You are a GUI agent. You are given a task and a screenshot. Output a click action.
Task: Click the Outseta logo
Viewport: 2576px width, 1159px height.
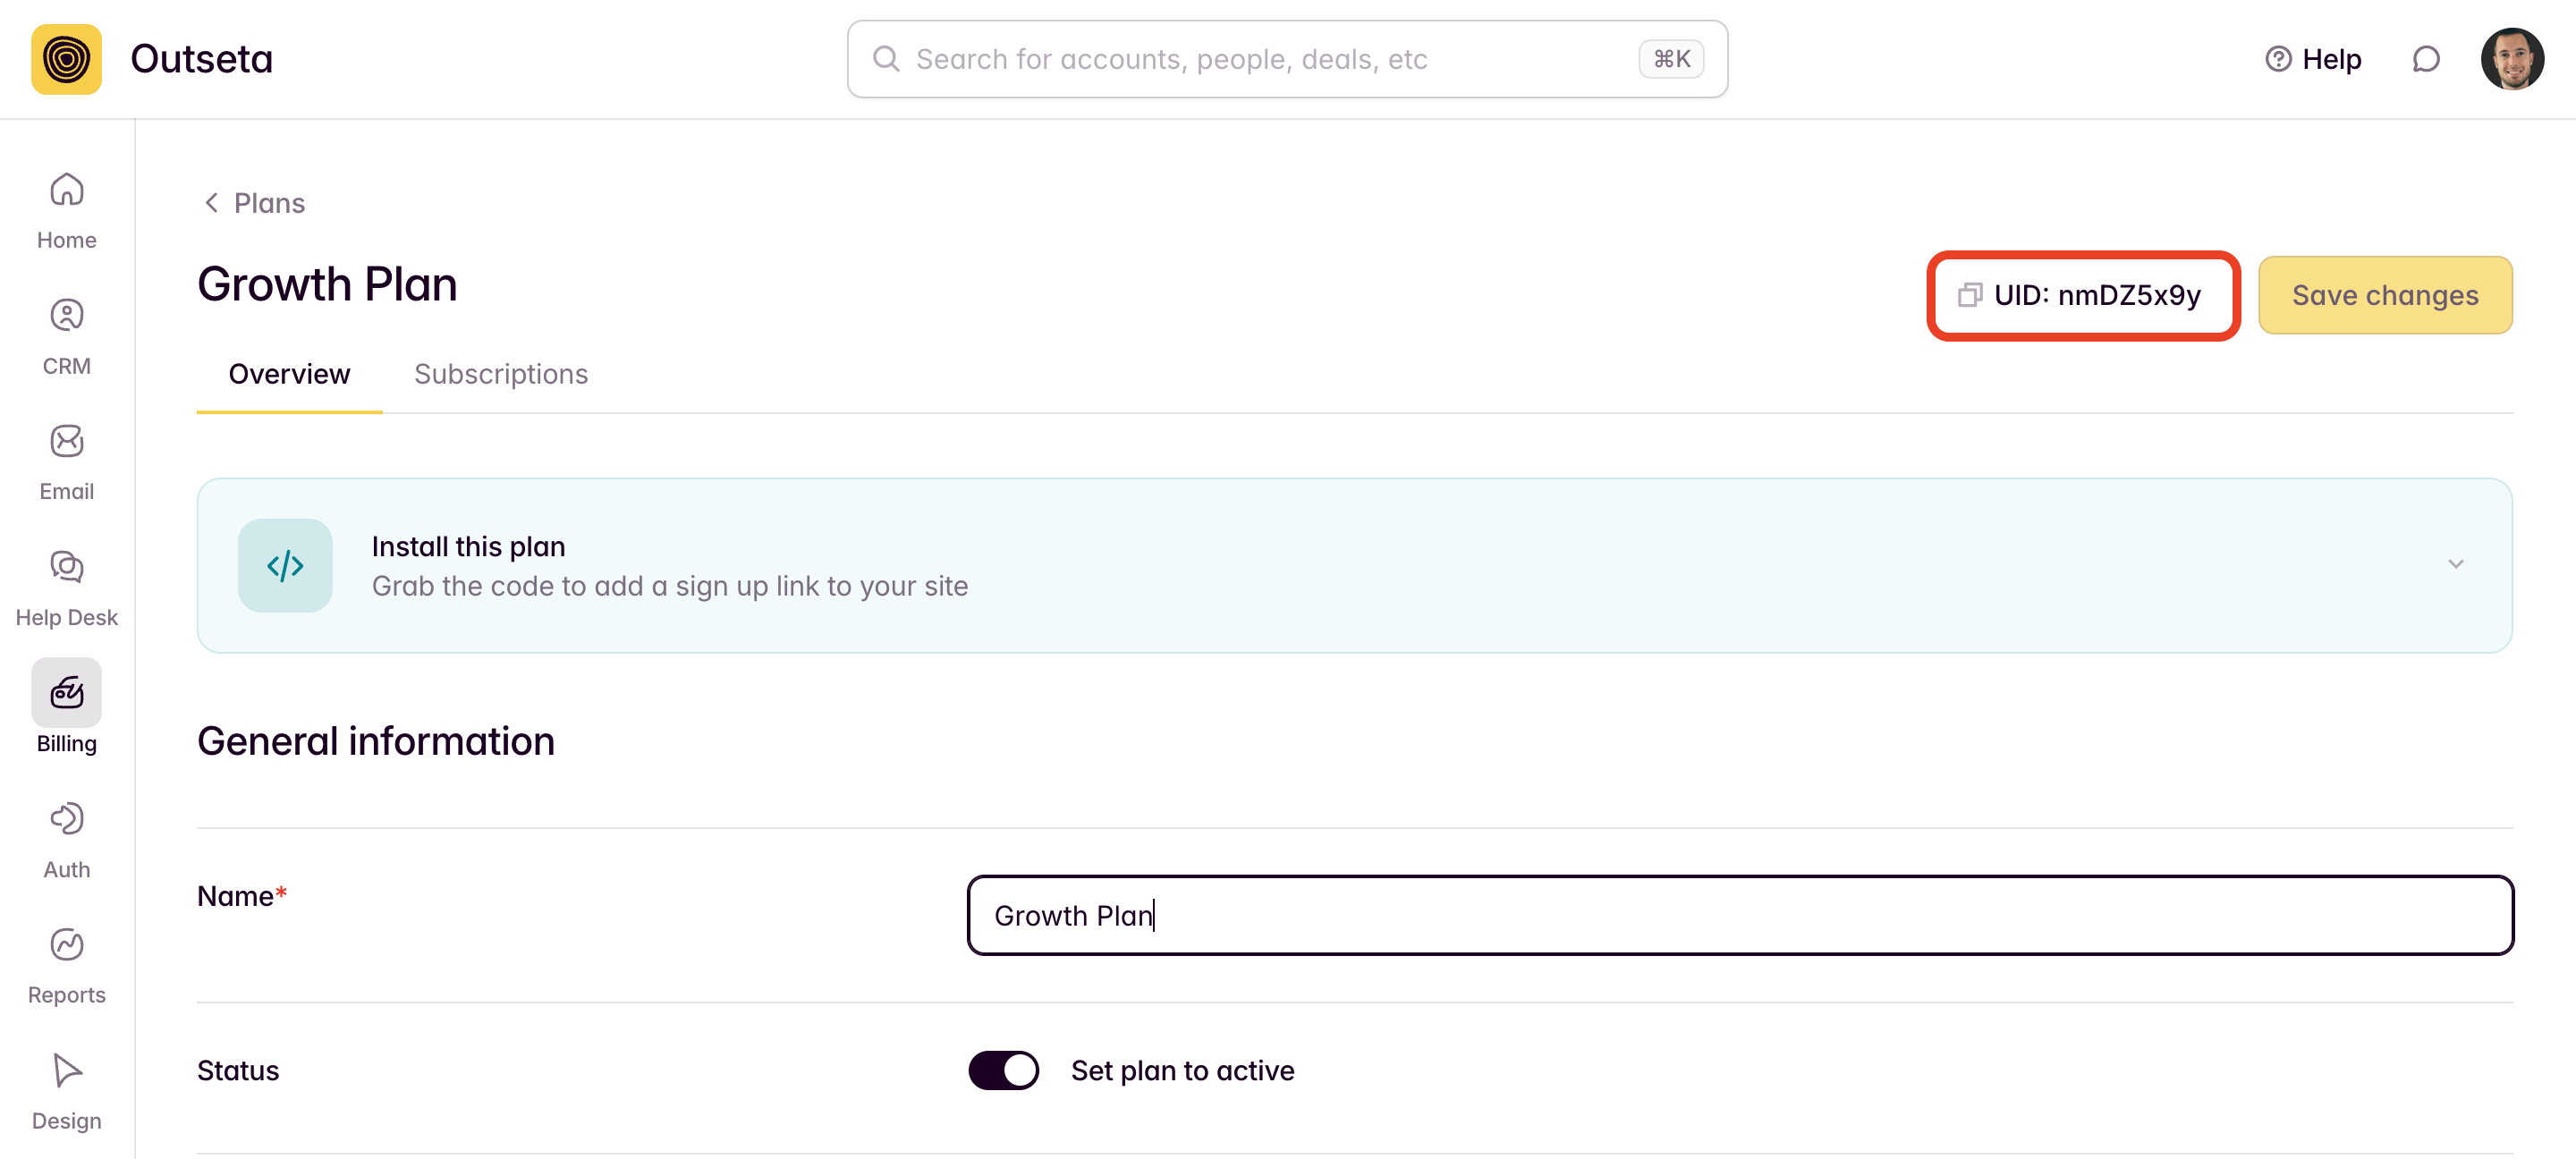pos(66,59)
